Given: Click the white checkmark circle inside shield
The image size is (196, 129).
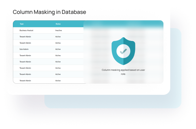Looking at the screenshot, I should [123, 51].
